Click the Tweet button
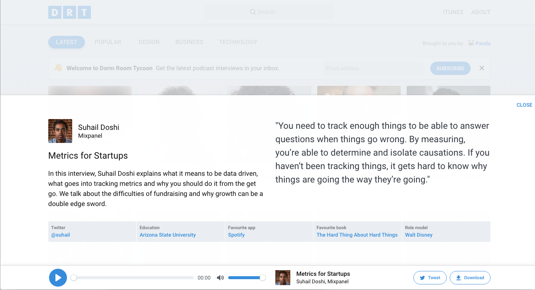The width and height of the screenshot is (535, 290). (430, 278)
